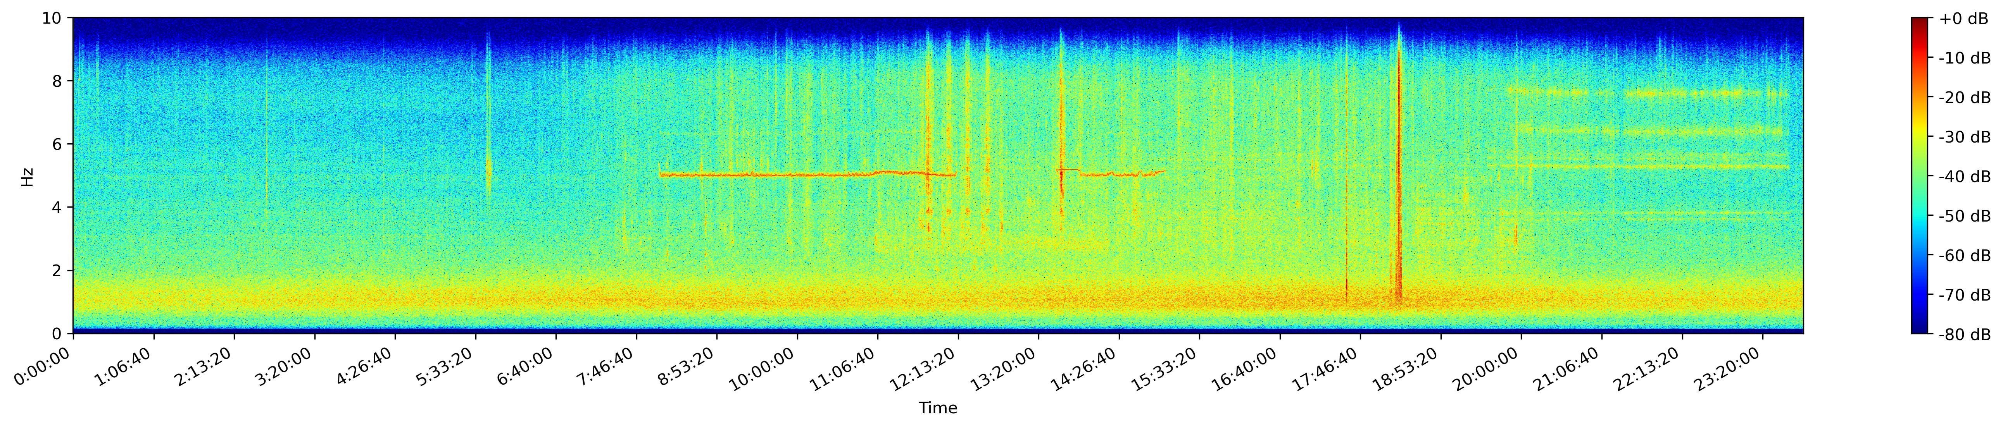Image resolution: width=2003 pixels, height=428 pixels.
Task: Click the dark blue bottom of the colorbar
Action: coord(1920,328)
